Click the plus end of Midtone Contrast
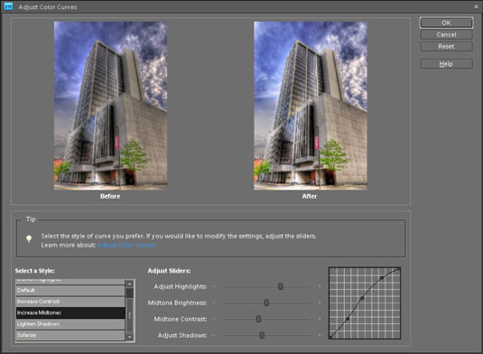This screenshot has height=354, width=483. (x=320, y=319)
